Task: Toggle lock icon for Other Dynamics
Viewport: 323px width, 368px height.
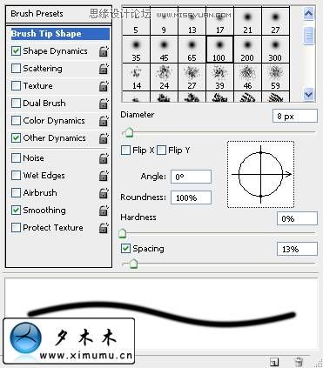Action: tap(104, 138)
